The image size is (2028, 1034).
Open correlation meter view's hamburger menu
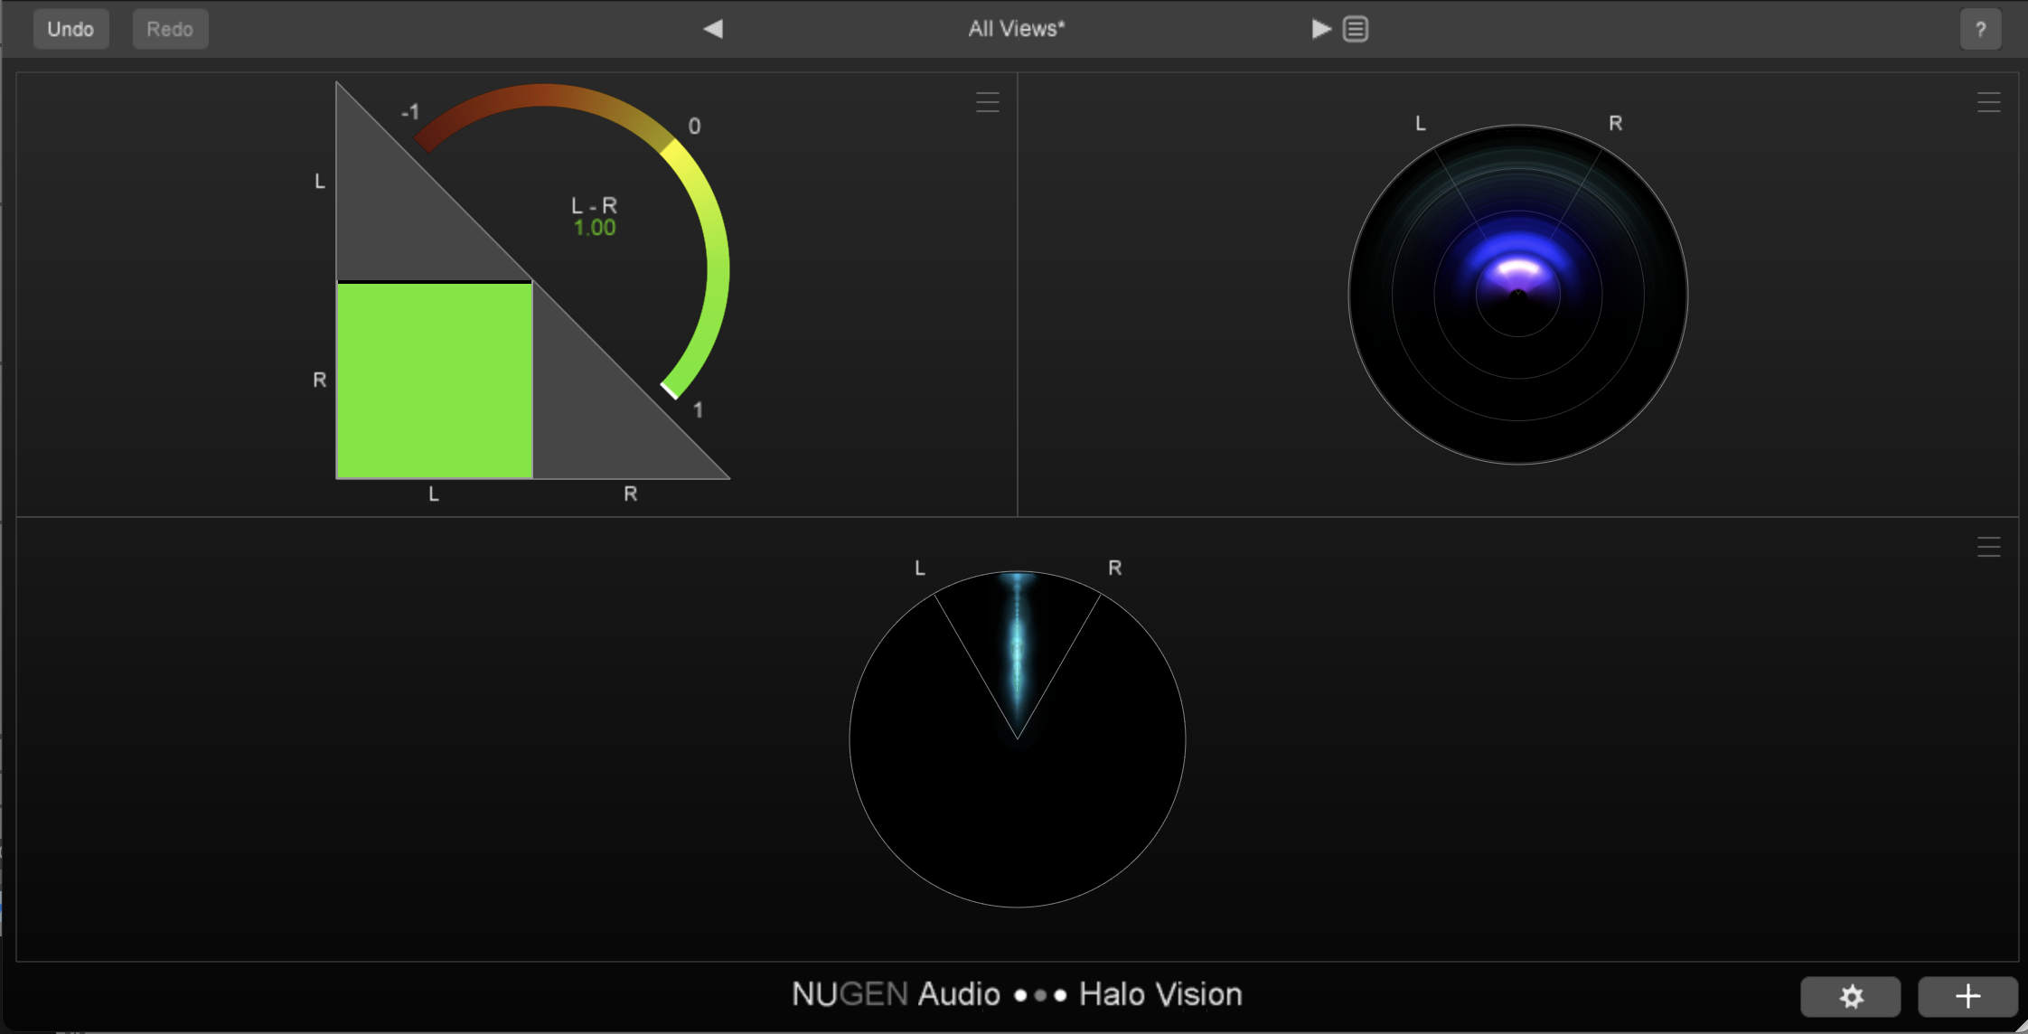pyautogui.click(x=987, y=102)
